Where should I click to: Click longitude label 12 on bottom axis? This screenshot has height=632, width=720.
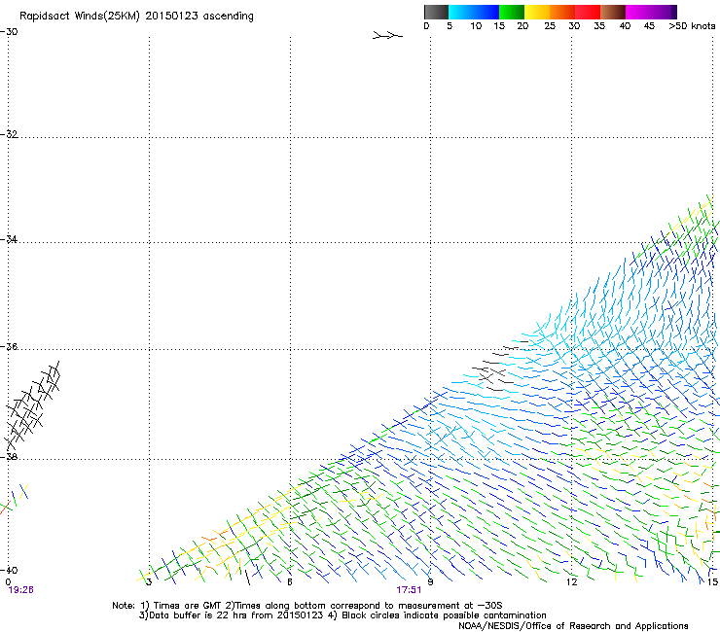[572, 582]
